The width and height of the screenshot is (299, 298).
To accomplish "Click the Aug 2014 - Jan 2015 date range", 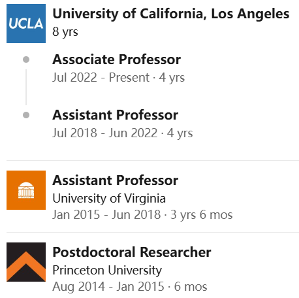I will coord(108,286).
